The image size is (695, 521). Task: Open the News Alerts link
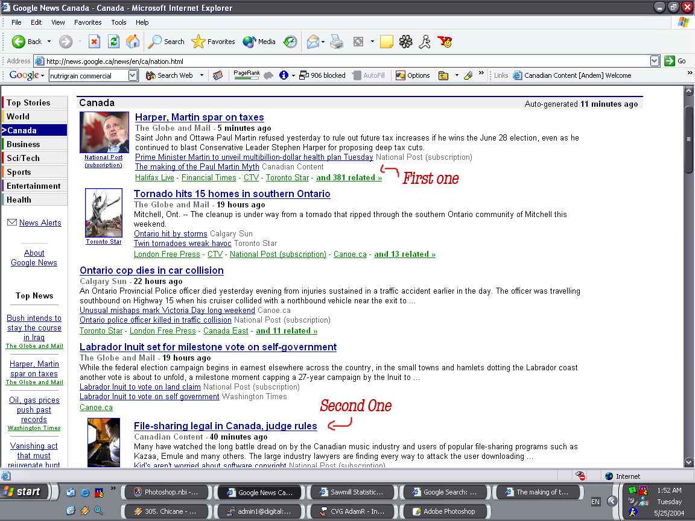point(40,223)
